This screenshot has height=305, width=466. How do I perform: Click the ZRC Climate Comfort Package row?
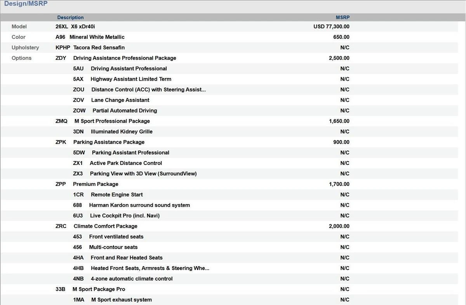(105, 226)
